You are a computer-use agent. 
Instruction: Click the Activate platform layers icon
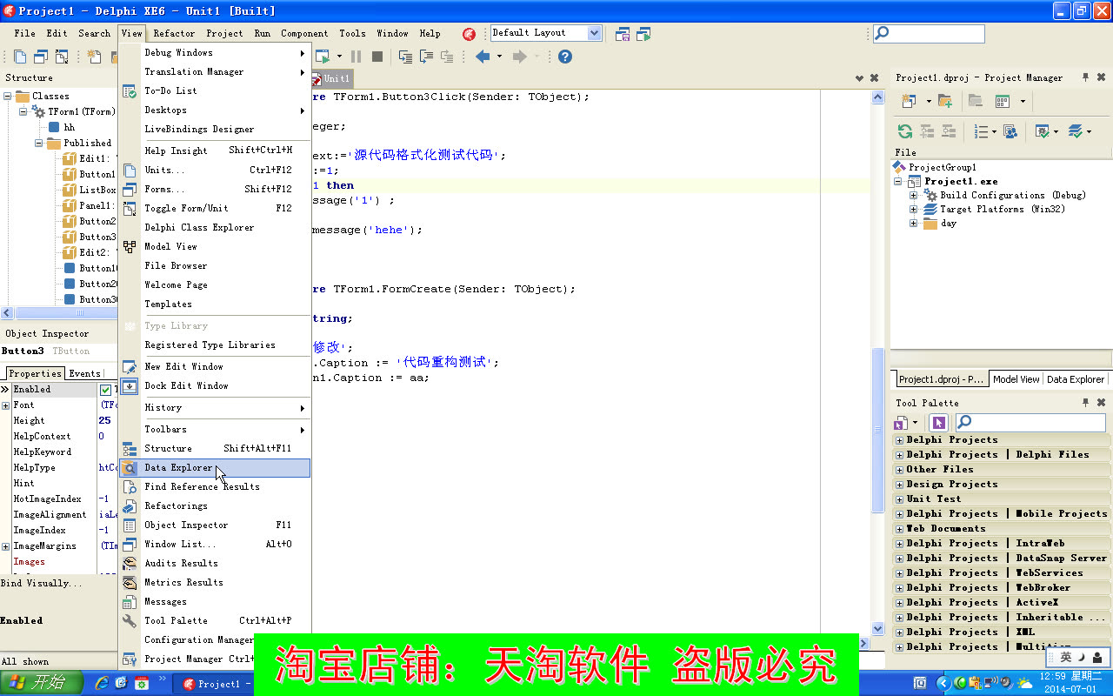point(1076,131)
